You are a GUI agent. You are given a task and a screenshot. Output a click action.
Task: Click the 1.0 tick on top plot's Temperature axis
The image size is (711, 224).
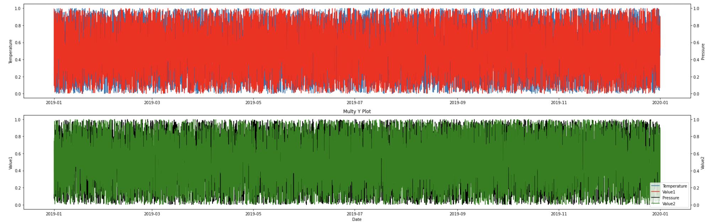(x=17, y=9)
